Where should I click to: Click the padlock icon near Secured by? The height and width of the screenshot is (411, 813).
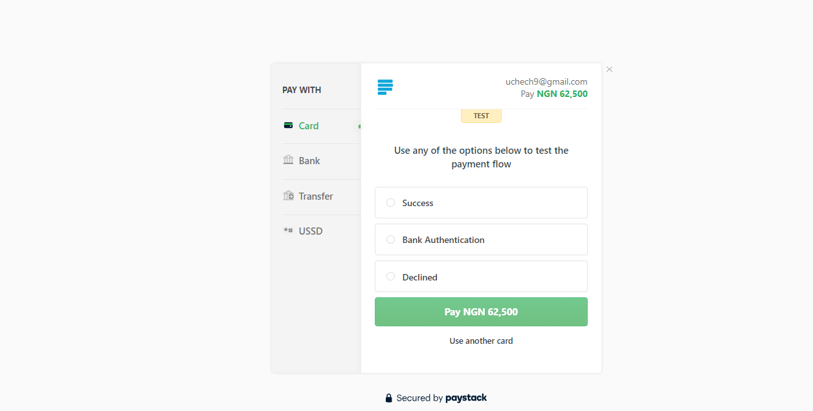coord(388,398)
